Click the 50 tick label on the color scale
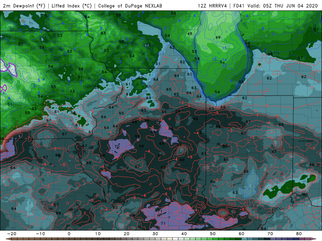 [213, 234]
